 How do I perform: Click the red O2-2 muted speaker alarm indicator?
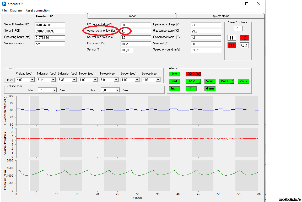(193, 74)
